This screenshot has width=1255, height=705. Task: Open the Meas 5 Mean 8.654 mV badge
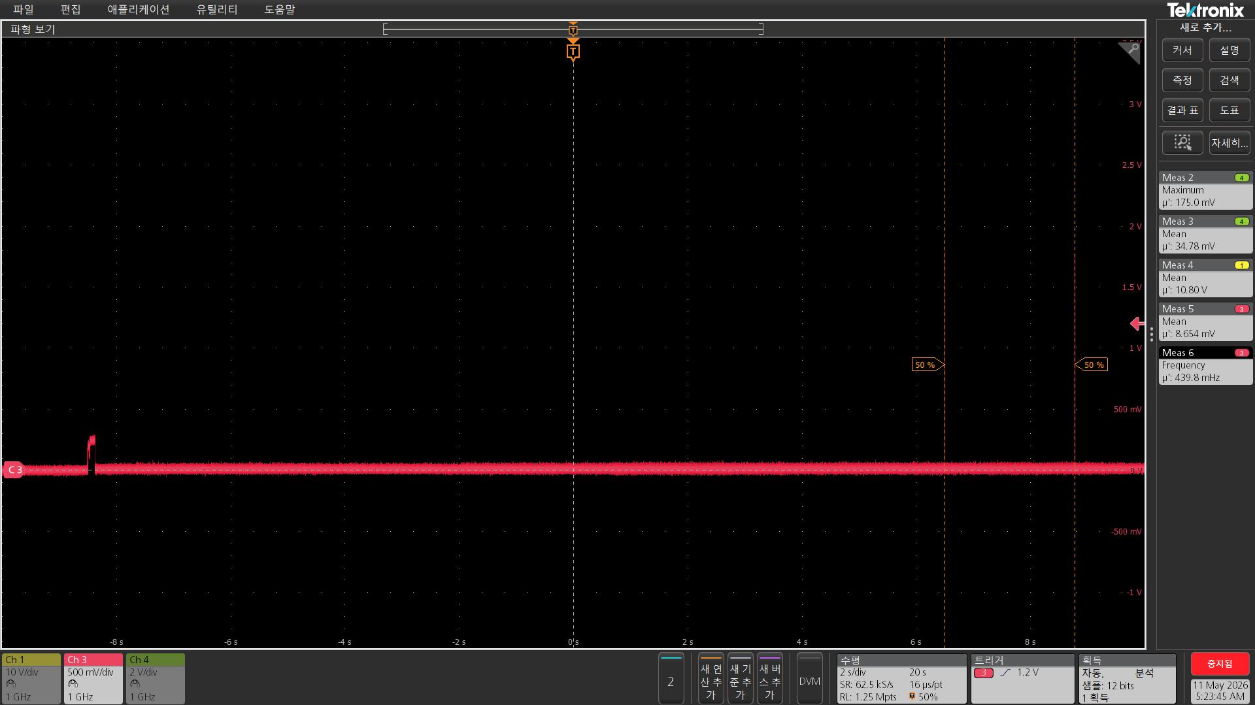pos(1205,321)
